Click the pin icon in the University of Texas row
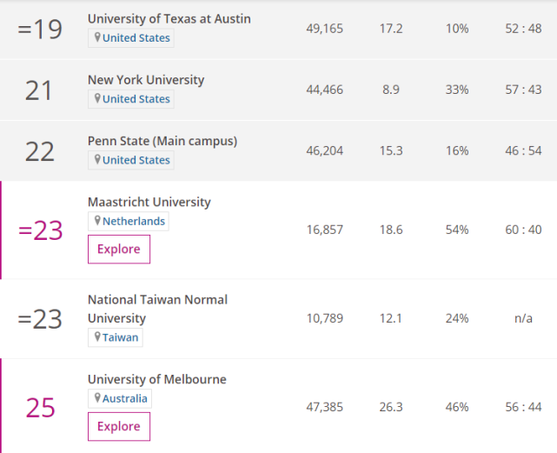The width and height of the screenshot is (557, 453). click(x=97, y=37)
